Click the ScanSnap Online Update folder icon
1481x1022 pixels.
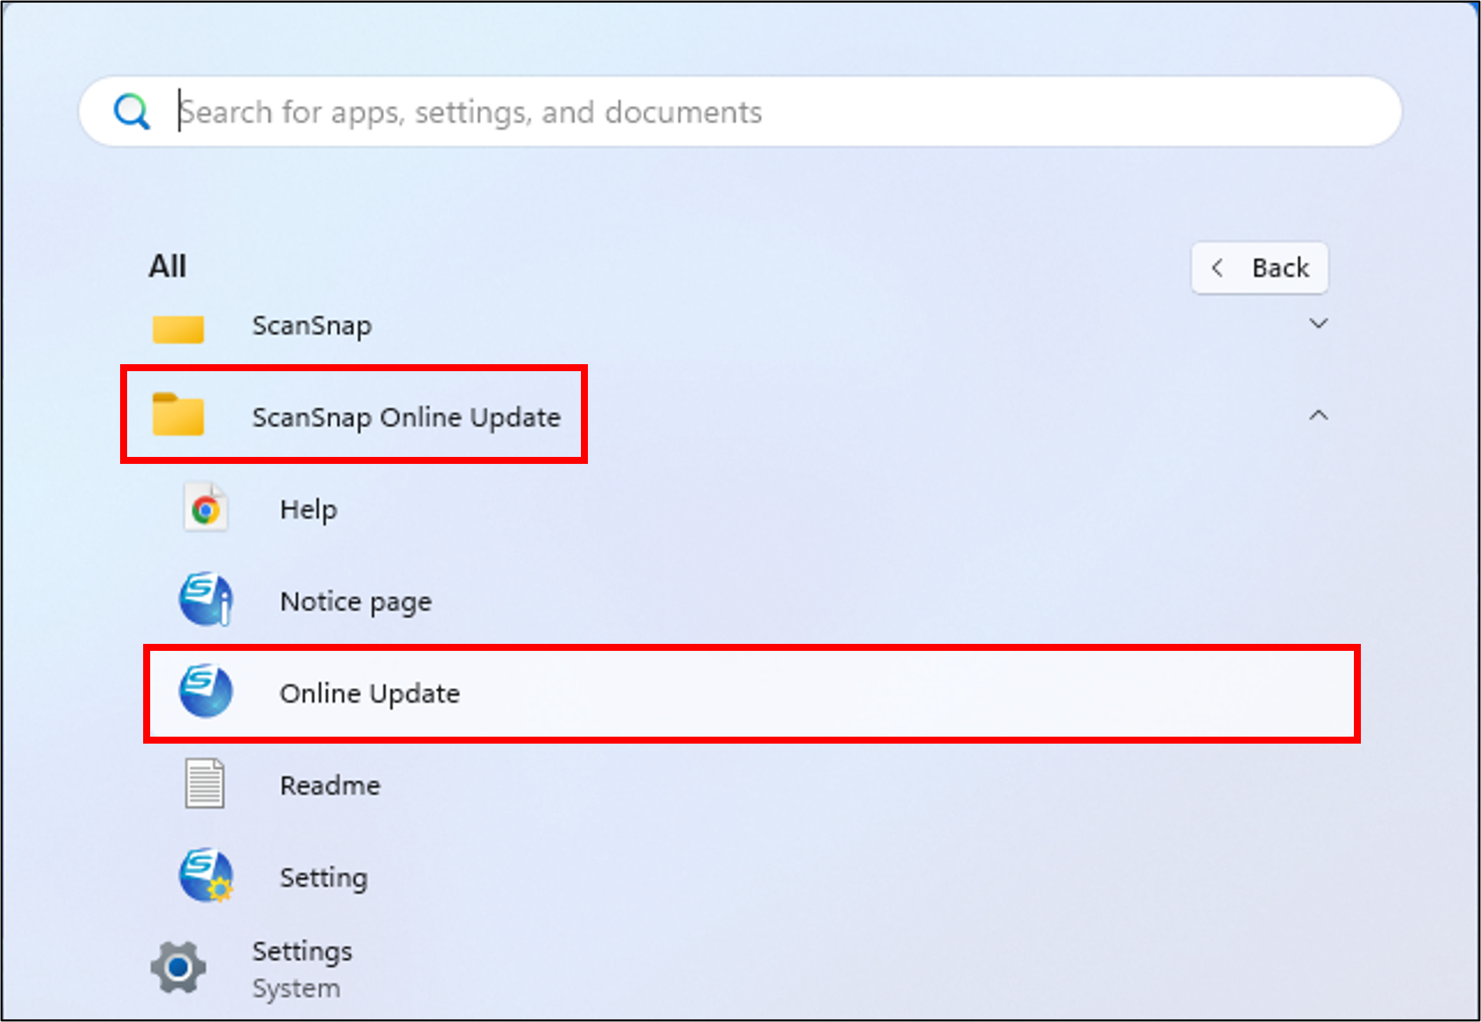pyautogui.click(x=178, y=414)
